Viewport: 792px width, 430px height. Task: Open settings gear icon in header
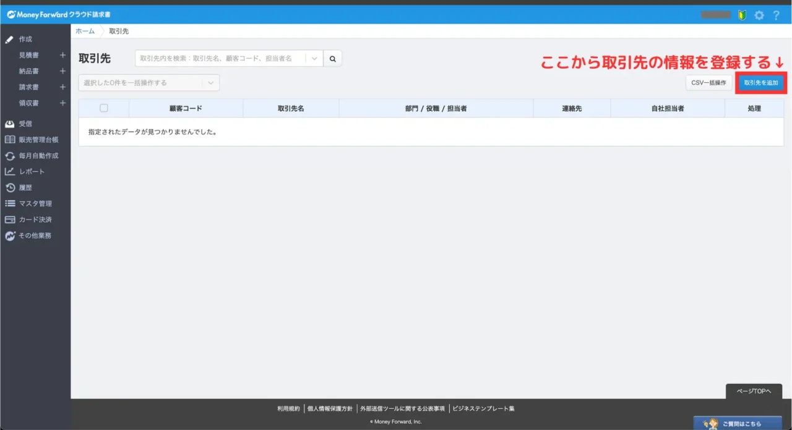tap(759, 15)
